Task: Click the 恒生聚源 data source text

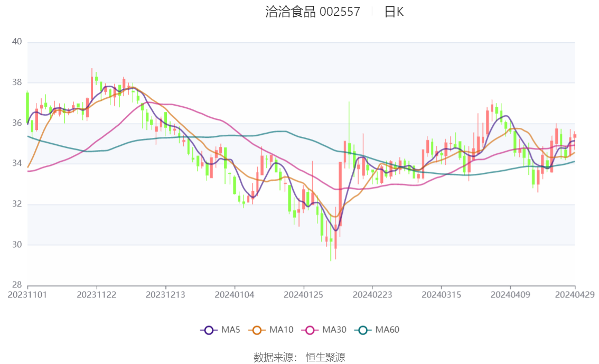Action: (x=325, y=358)
